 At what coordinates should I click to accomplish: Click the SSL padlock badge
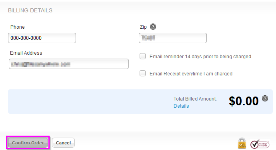242,143
